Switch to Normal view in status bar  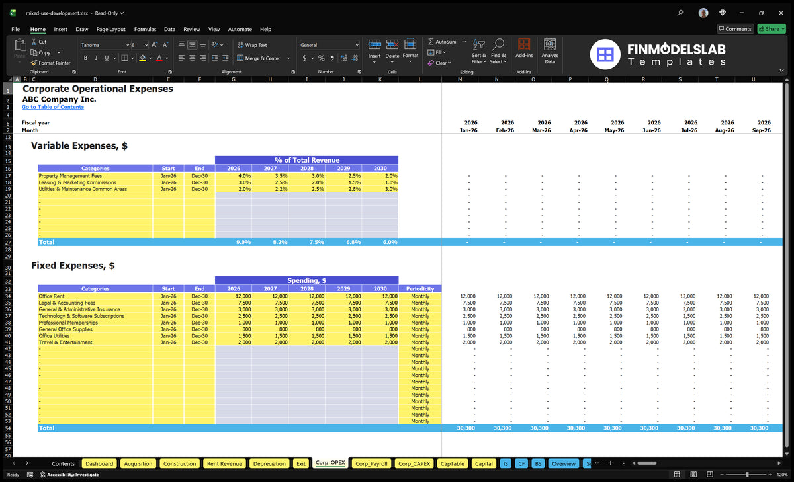pyautogui.click(x=677, y=474)
